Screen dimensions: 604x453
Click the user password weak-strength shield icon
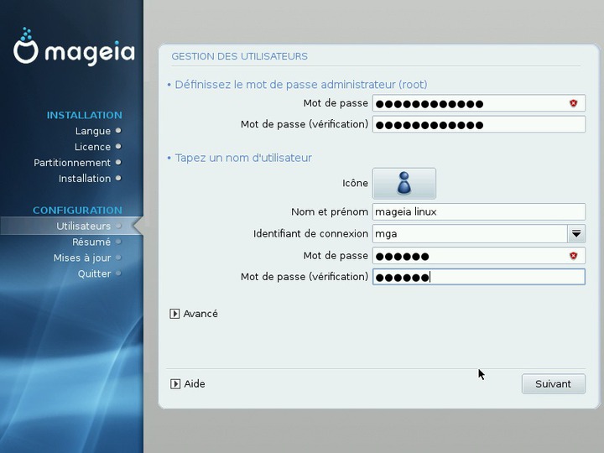[x=574, y=256]
